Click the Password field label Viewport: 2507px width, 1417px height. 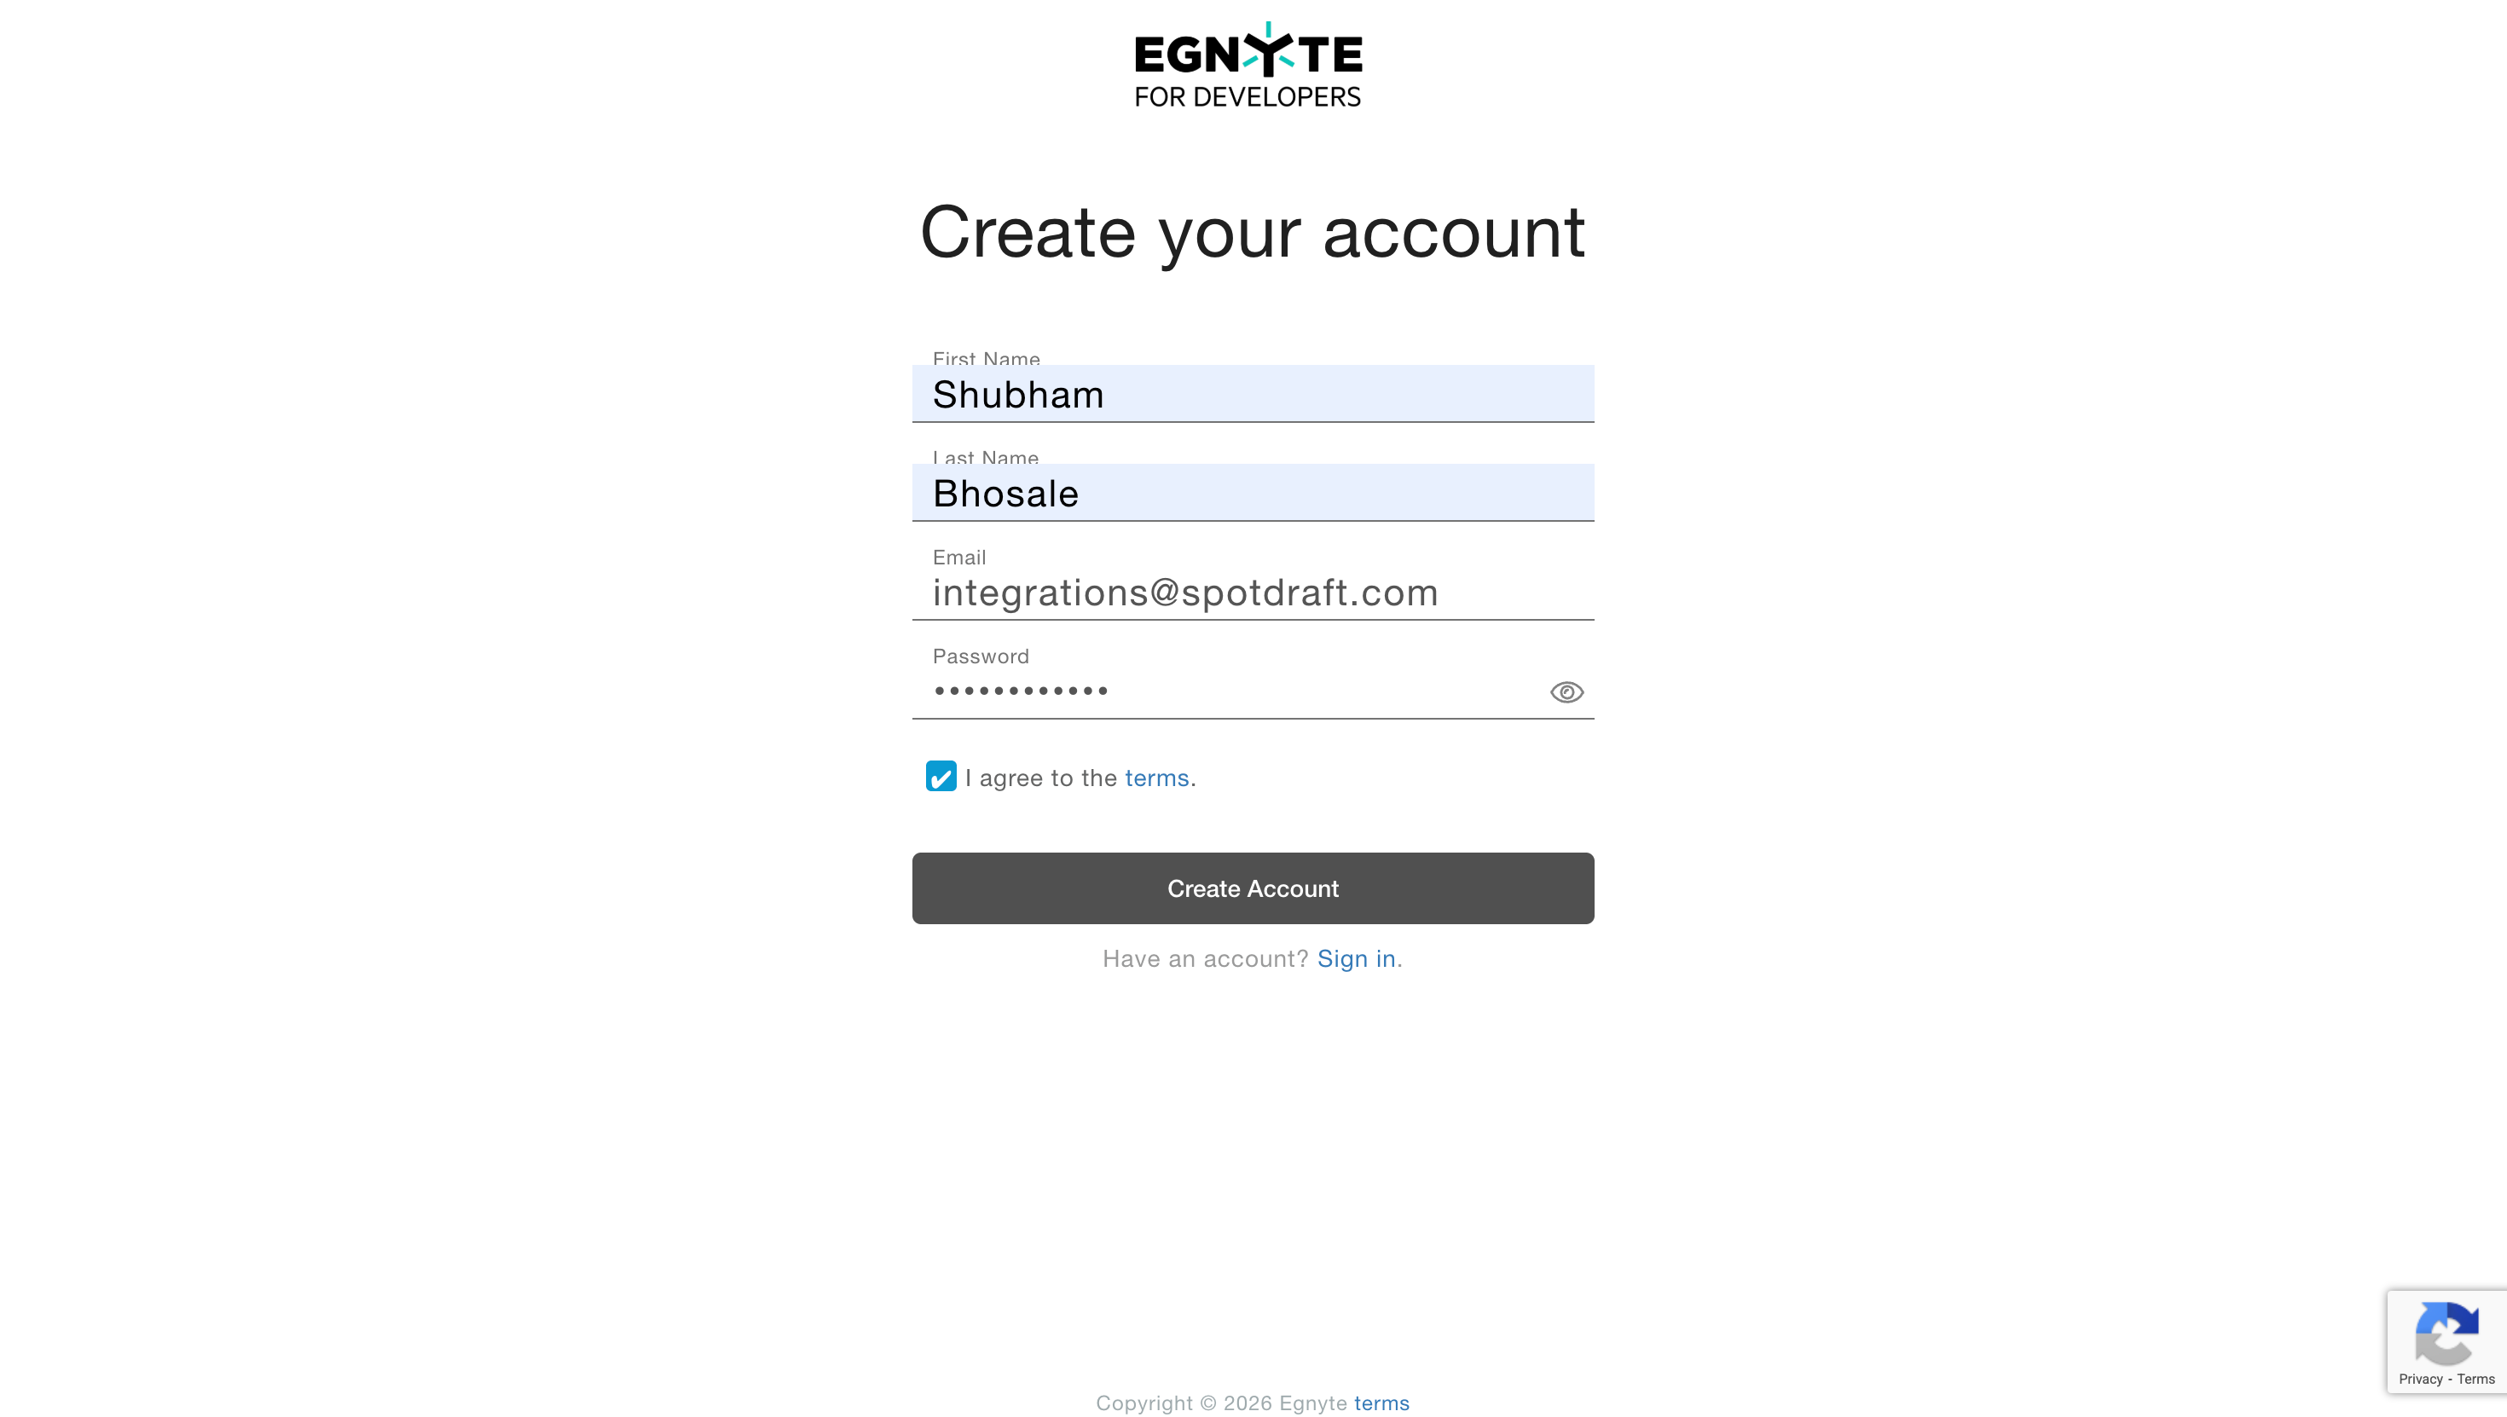[980, 657]
